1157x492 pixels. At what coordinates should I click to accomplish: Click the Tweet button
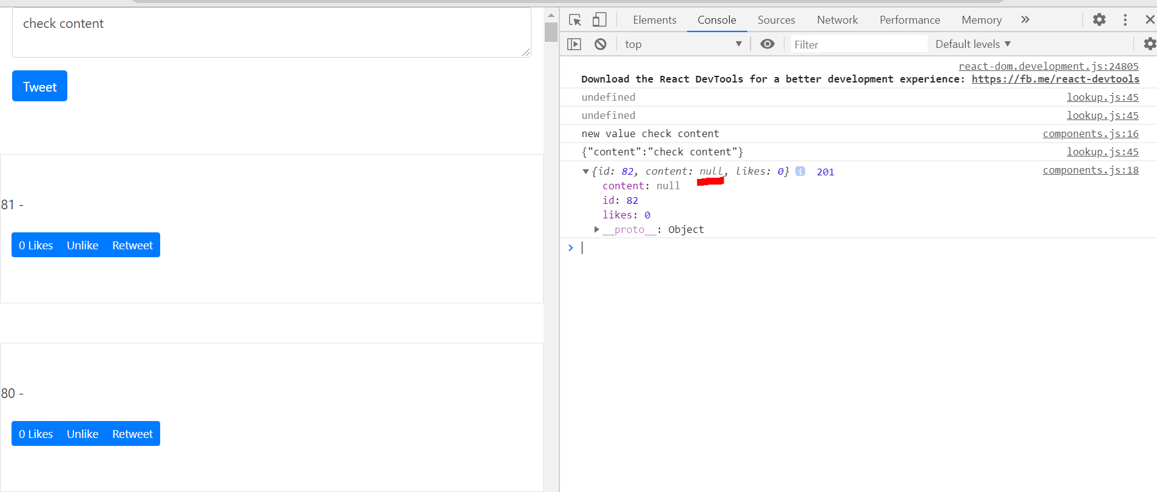39,86
